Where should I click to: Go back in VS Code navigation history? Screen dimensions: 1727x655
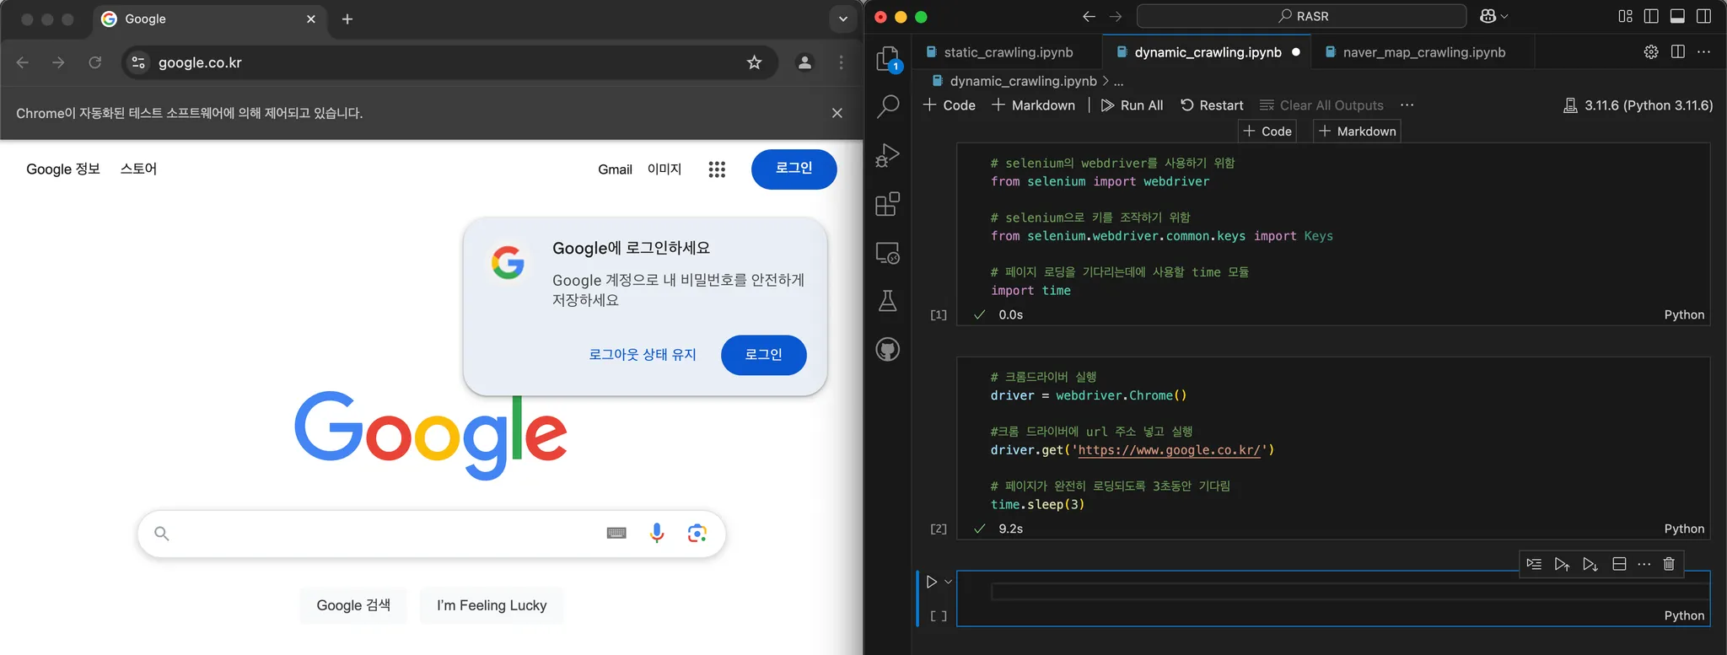click(1089, 16)
